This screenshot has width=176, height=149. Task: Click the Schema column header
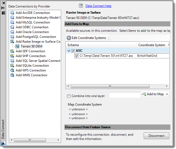pos(101,45)
